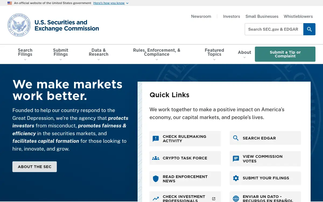
Task: Click the Crypto Task Force people icon
Action: click(x=156, y=158)
